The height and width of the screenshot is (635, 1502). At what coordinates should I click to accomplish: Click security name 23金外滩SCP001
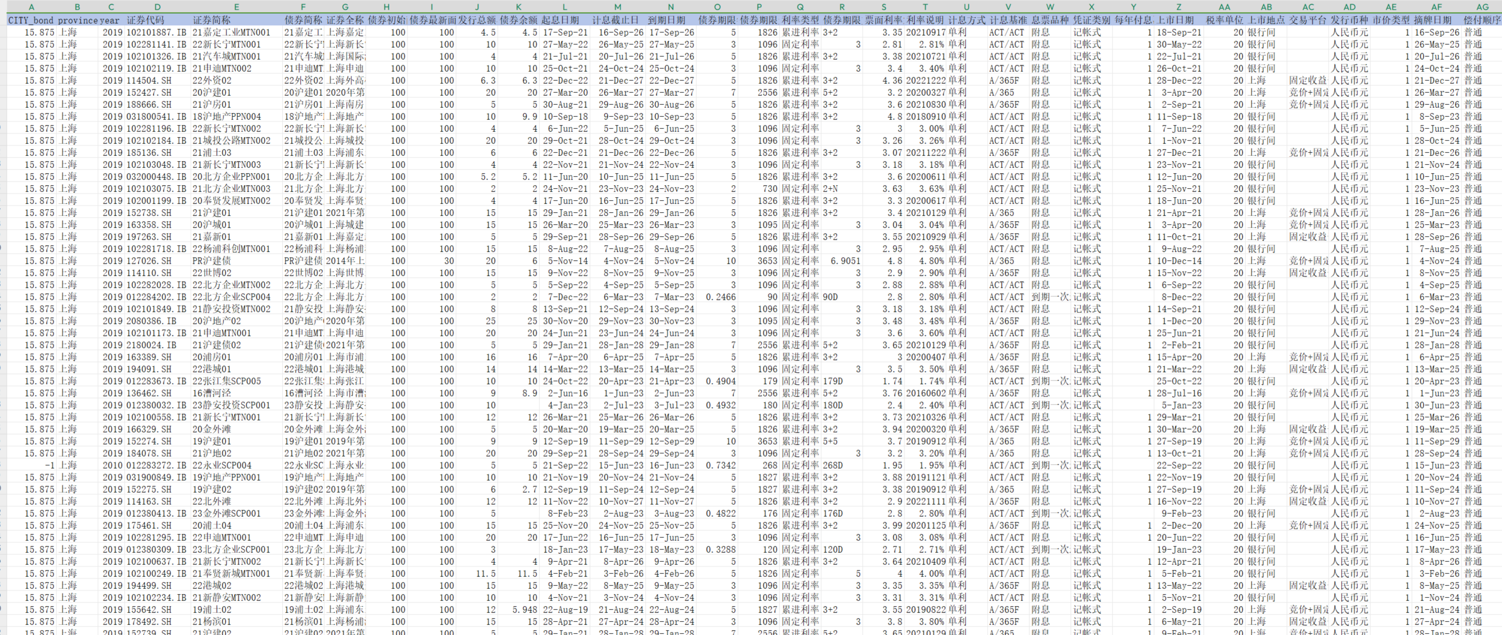236,514
